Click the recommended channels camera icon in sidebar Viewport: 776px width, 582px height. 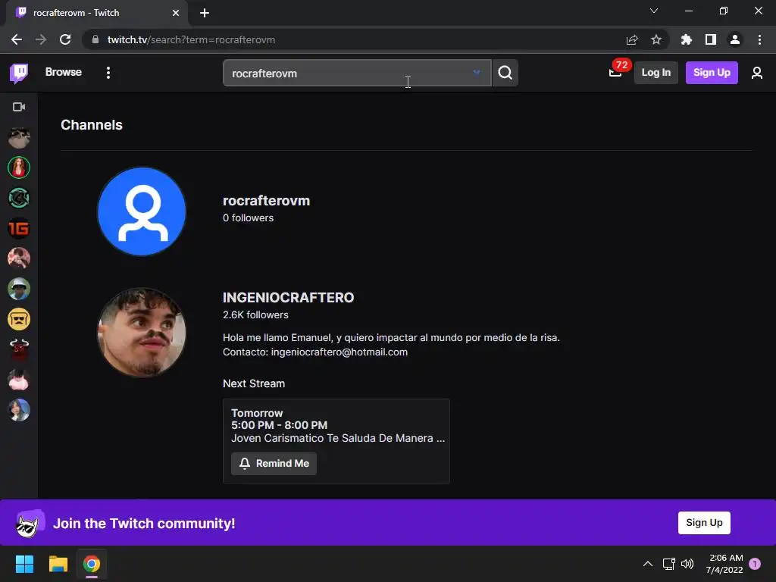(19, 107)
